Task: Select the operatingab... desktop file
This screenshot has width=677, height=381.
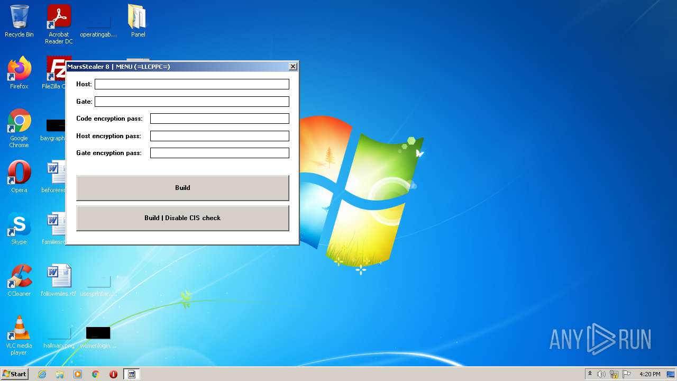Action: [98, 24]
